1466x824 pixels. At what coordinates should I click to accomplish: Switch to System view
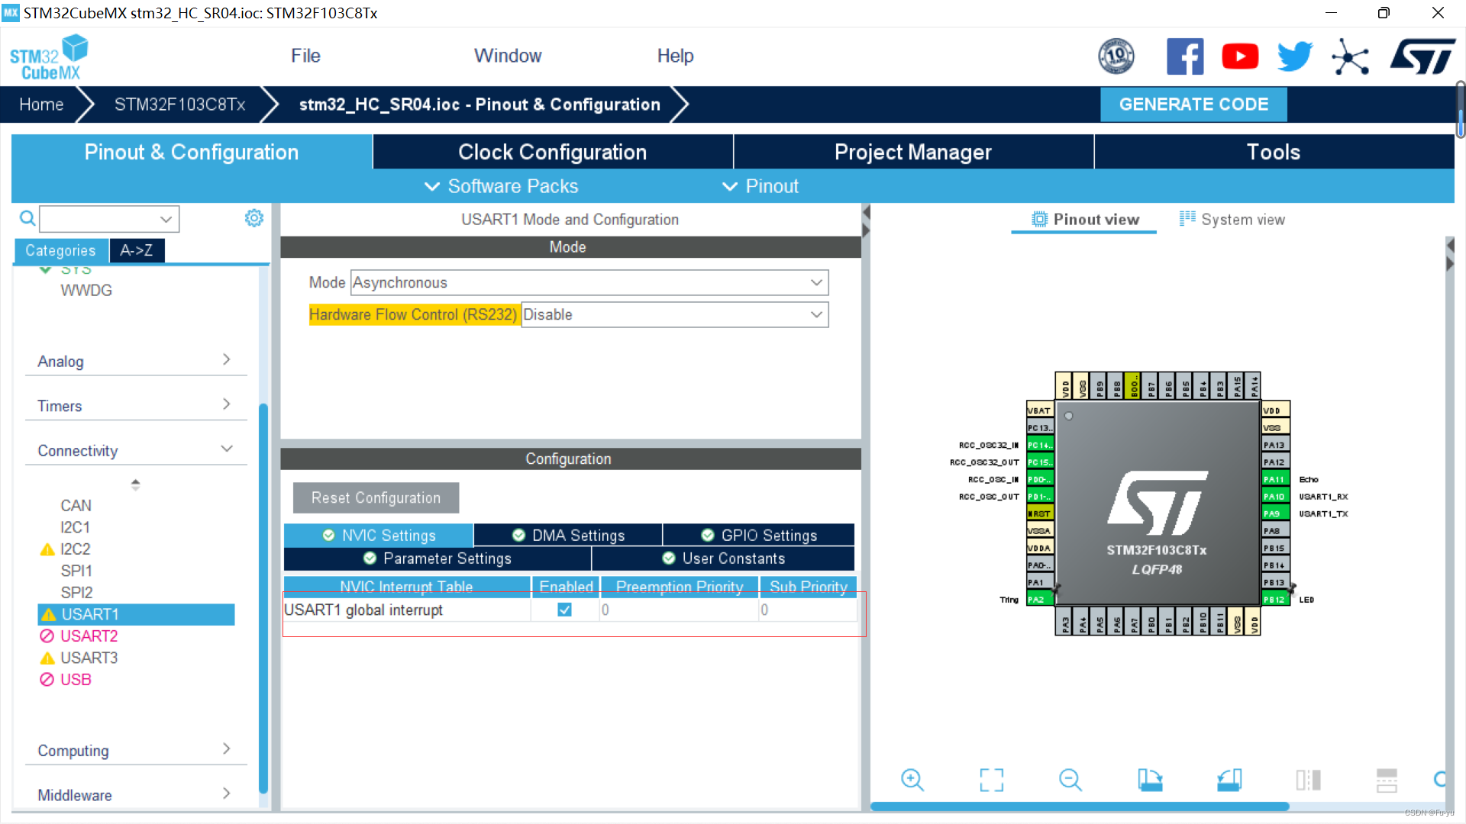click(1232, 220)
